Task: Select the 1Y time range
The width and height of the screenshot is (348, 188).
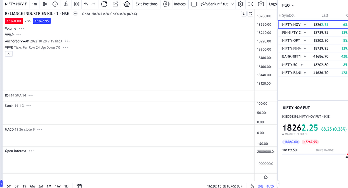Action: [x=24, y=186]
